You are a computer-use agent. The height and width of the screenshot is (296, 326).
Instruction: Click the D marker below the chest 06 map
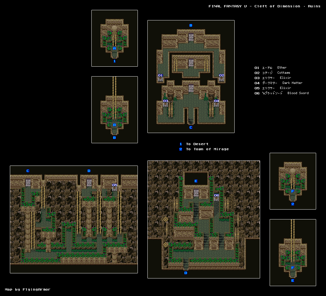186,273
